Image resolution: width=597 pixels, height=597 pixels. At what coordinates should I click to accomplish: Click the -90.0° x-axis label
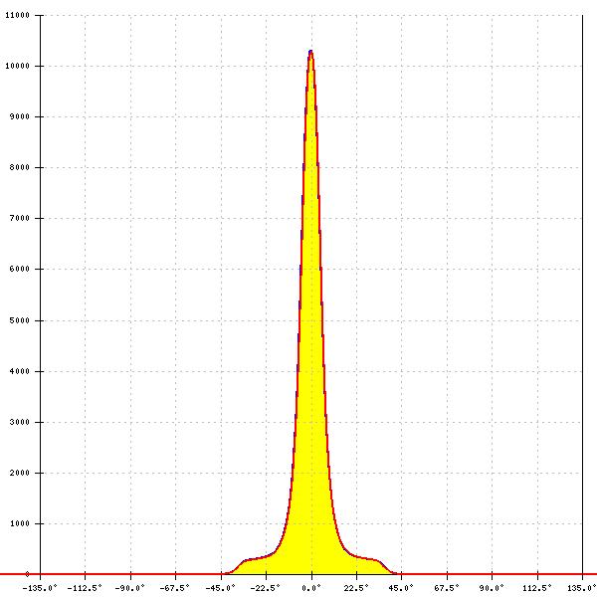tap(130, 587)
